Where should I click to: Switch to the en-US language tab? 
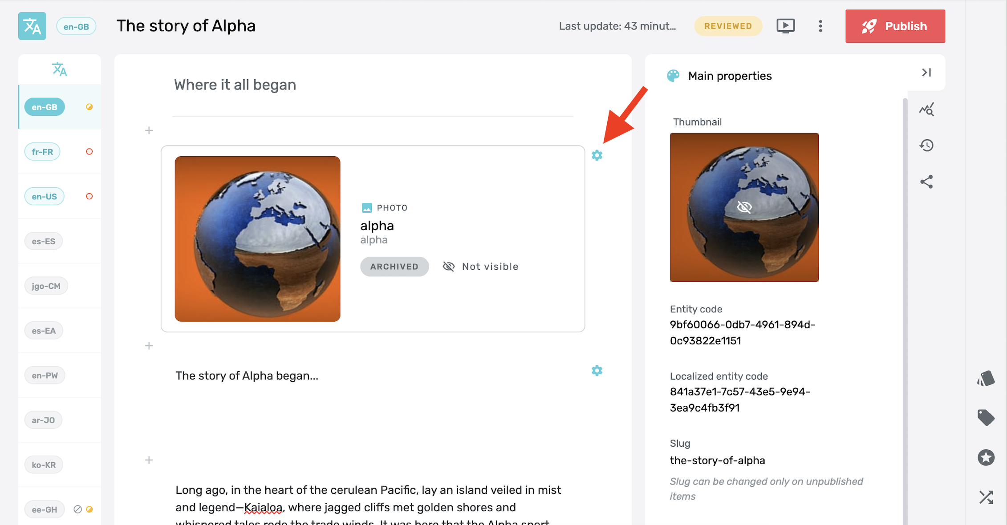pos(44,196)
